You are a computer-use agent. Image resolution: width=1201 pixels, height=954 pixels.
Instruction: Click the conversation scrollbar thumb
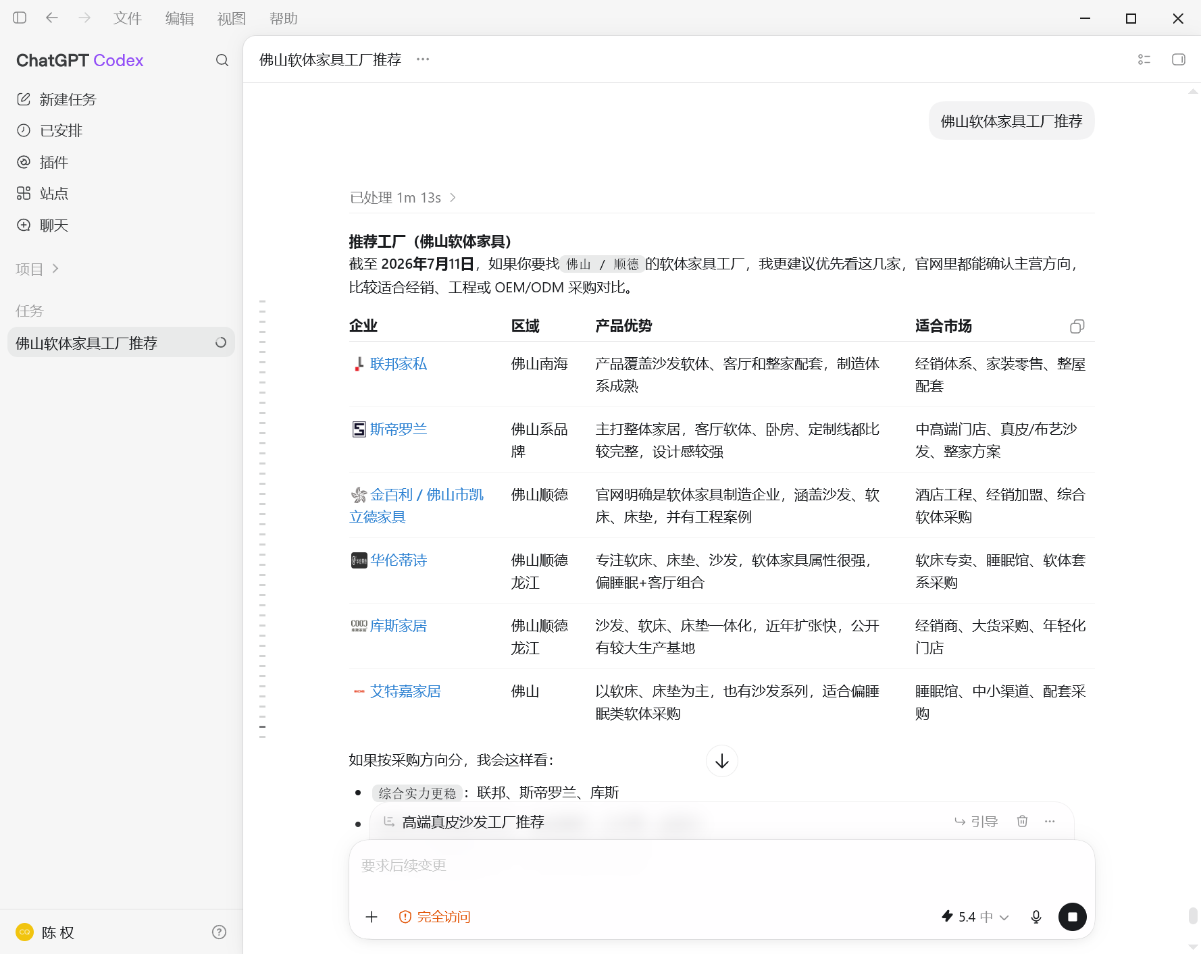1193,916
